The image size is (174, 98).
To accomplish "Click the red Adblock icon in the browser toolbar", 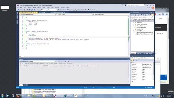I will pyautogui.click(x=156, y=14).
